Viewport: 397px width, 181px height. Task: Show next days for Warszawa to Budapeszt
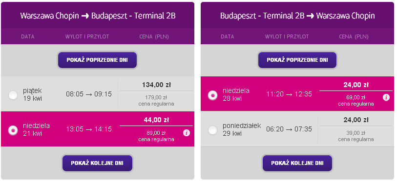[x=98, y=163]
